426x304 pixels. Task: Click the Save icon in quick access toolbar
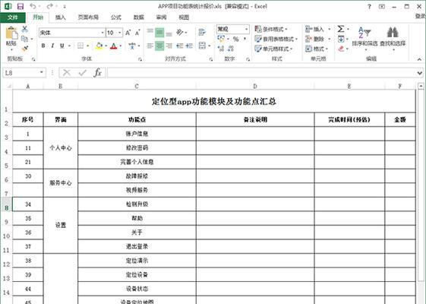click(x=21, y=6)
